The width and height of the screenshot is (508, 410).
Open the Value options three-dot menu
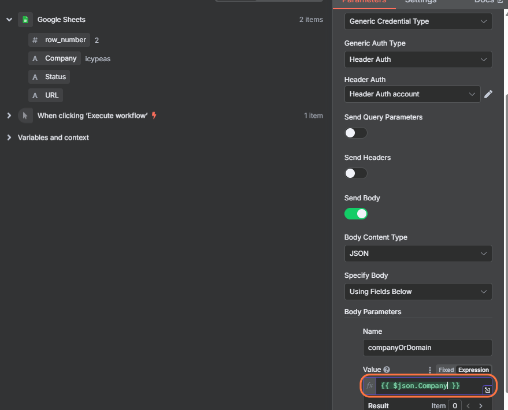click(x=429, y=370)
